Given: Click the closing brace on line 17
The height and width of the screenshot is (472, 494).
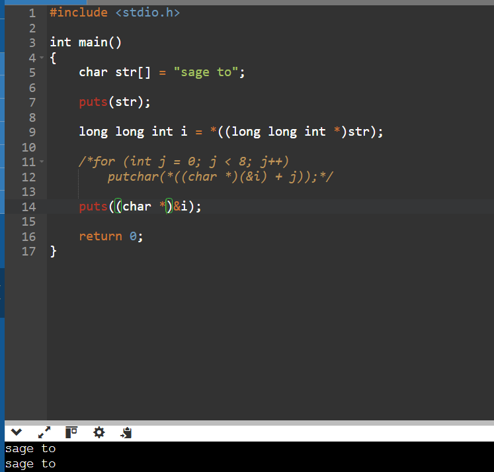Looking at the screenshot, I should point(54,252).
